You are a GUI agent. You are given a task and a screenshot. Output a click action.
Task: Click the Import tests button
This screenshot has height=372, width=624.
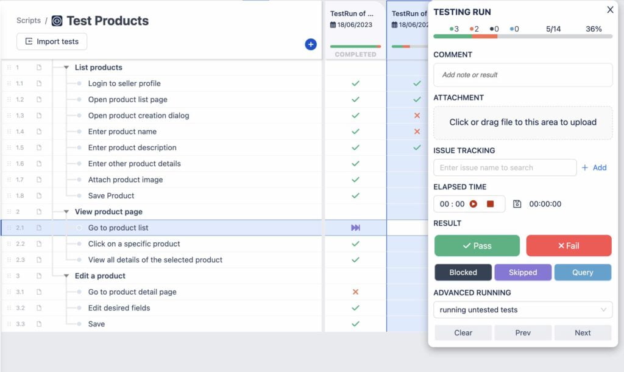point(51,41)
